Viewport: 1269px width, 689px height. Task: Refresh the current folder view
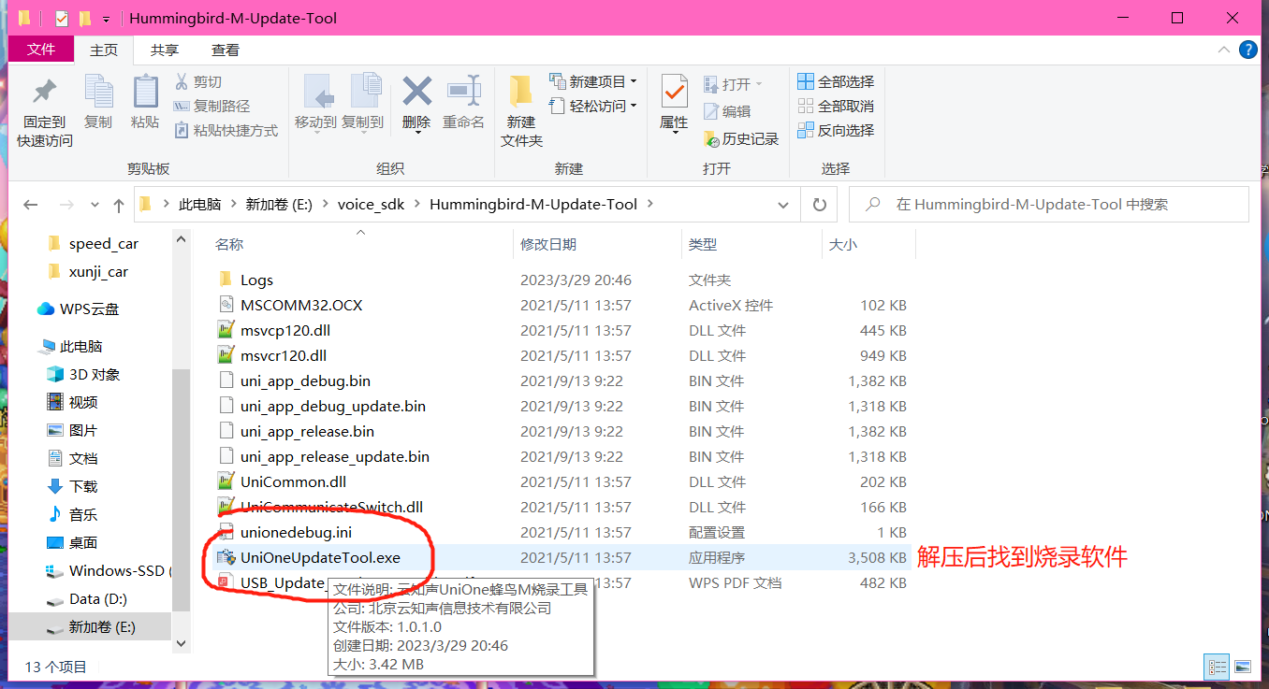click(x=819, y=204)
